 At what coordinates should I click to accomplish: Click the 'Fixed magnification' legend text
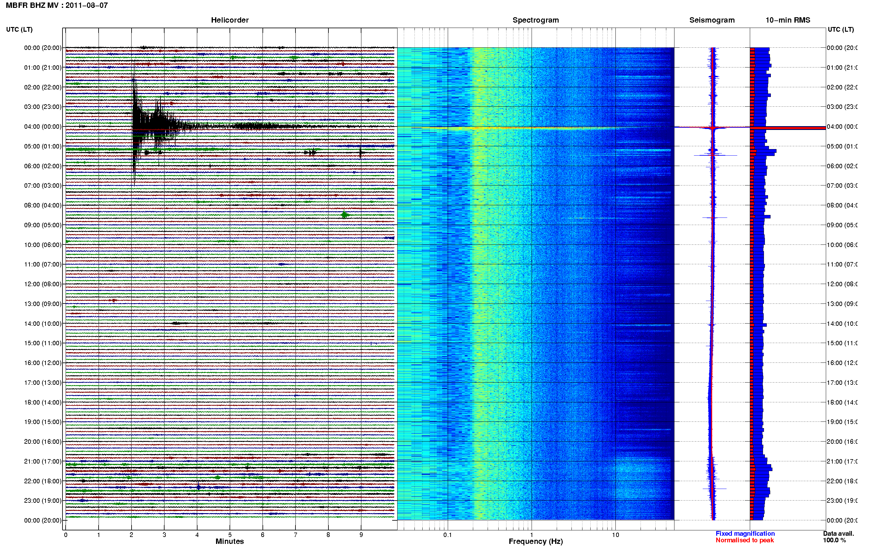745,534
